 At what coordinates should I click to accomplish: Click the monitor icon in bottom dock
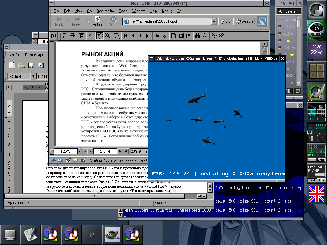[10, 234]
